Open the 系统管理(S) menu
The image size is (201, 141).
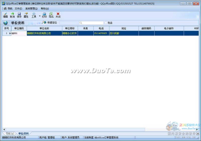tap(31, 9)
